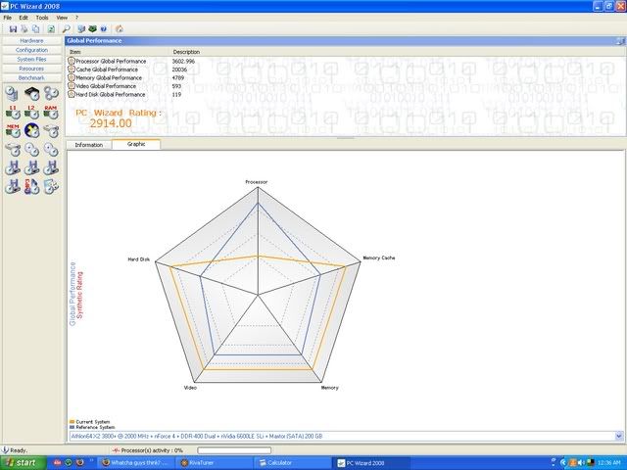Click the gears benchmark icon in sidebar

pyautogui.click(x=51, y=94)
